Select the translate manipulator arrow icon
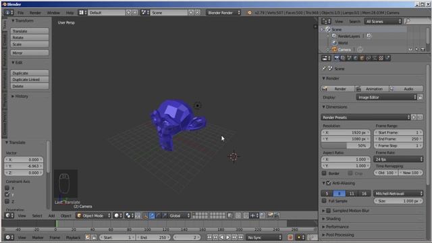432x243 pixels. click(151, 216)
